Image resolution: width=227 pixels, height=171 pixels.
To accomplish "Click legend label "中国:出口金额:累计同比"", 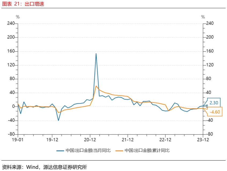I will tap(147, 151).
